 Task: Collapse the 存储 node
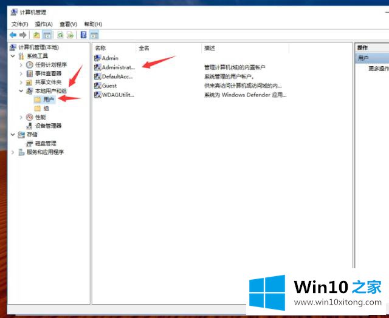pyautogui.click(x=13, y=135)
